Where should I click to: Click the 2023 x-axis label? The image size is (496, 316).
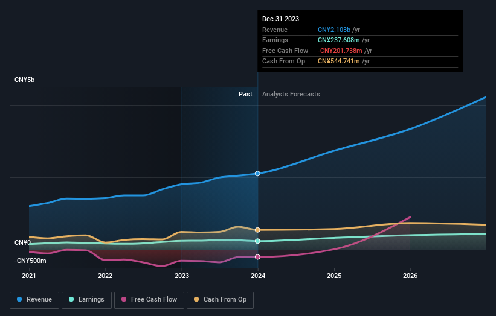(x=182, y=276)
